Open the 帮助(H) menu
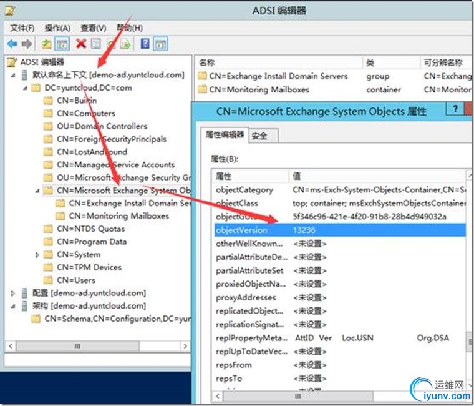The width and height of the screenshot is (474, 406). point(130,28)
